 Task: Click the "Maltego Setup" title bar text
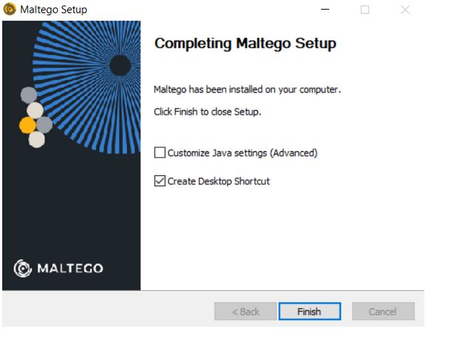[53, 10]
